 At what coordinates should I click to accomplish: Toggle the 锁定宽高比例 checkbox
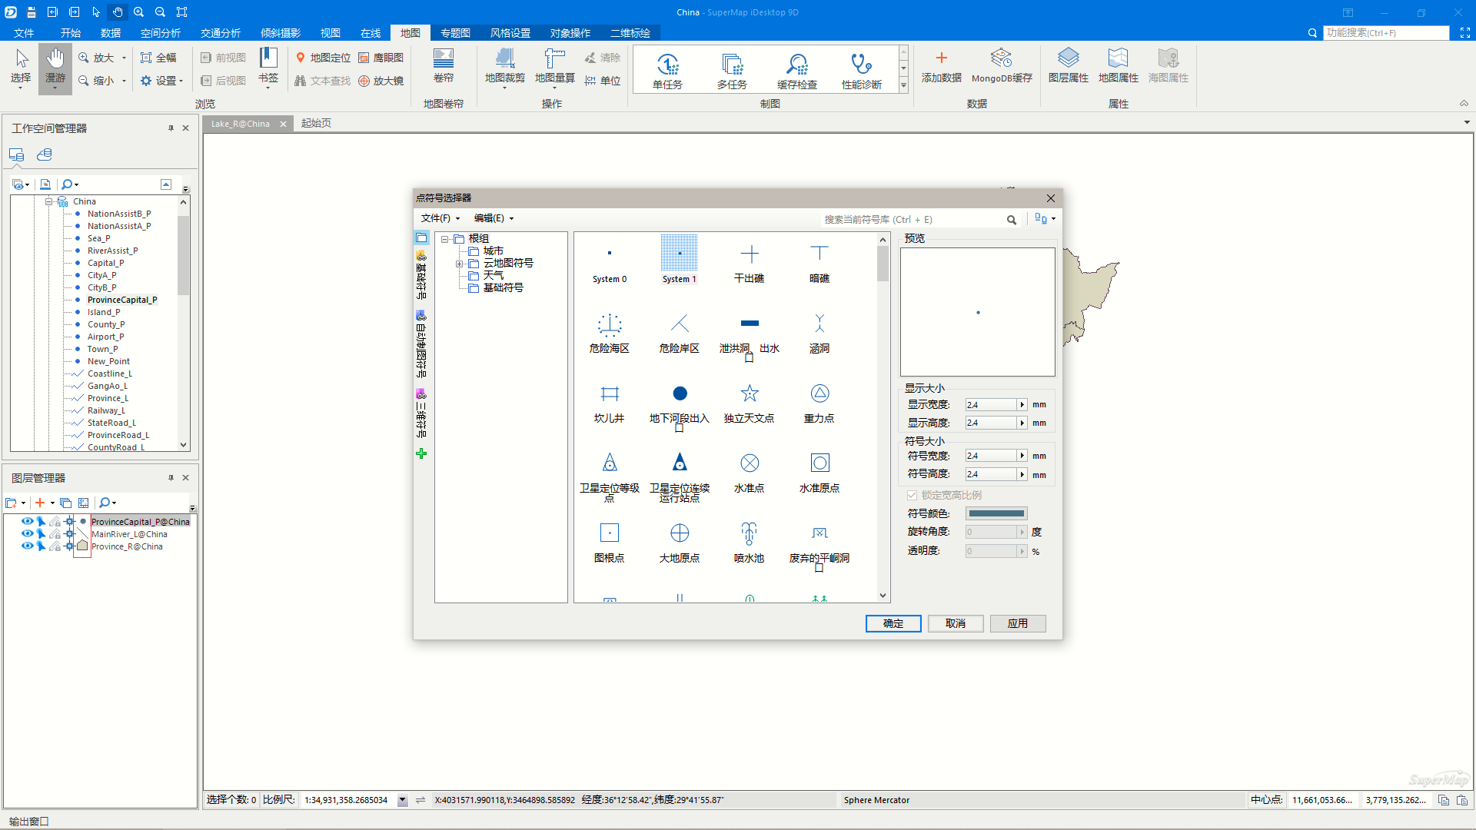click(x=912, y=495)
